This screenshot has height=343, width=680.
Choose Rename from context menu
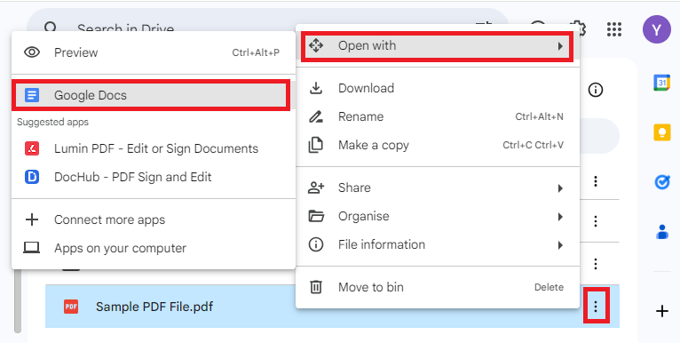[438, 116]
